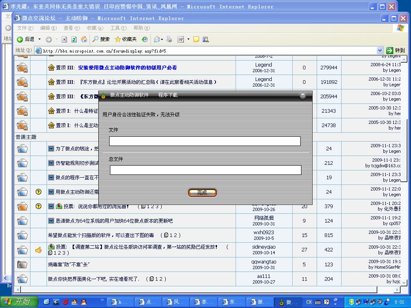This screenshot has width=411, height=308.
Task: Open thread 『东方微点』论坛开展活动的汇总贴
Action: click(148, 82)
